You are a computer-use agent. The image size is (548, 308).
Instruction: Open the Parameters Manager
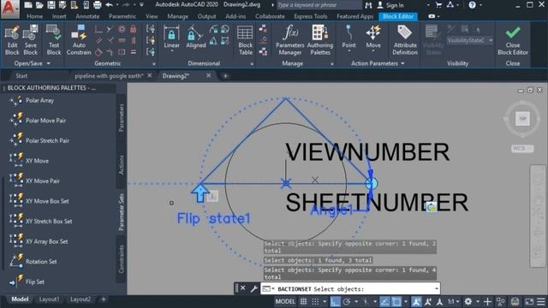tap(289, 40)
